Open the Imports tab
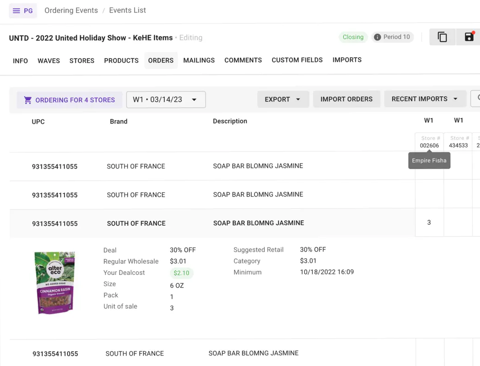 [x=347, y=60]
